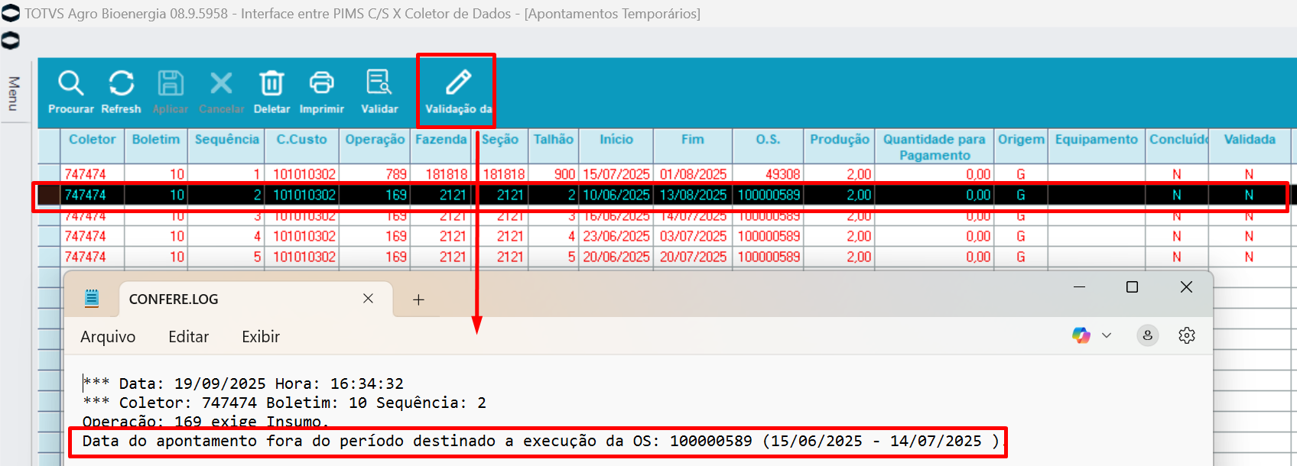Select operation cell 789

pos(375,174)
